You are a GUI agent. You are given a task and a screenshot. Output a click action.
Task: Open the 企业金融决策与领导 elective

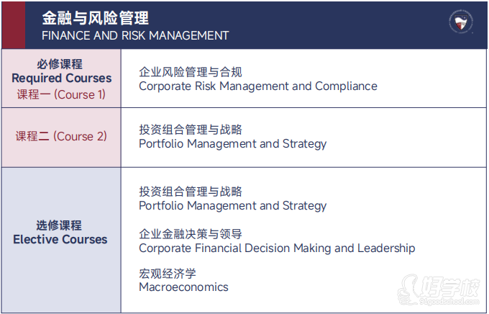tap(191, 234)
